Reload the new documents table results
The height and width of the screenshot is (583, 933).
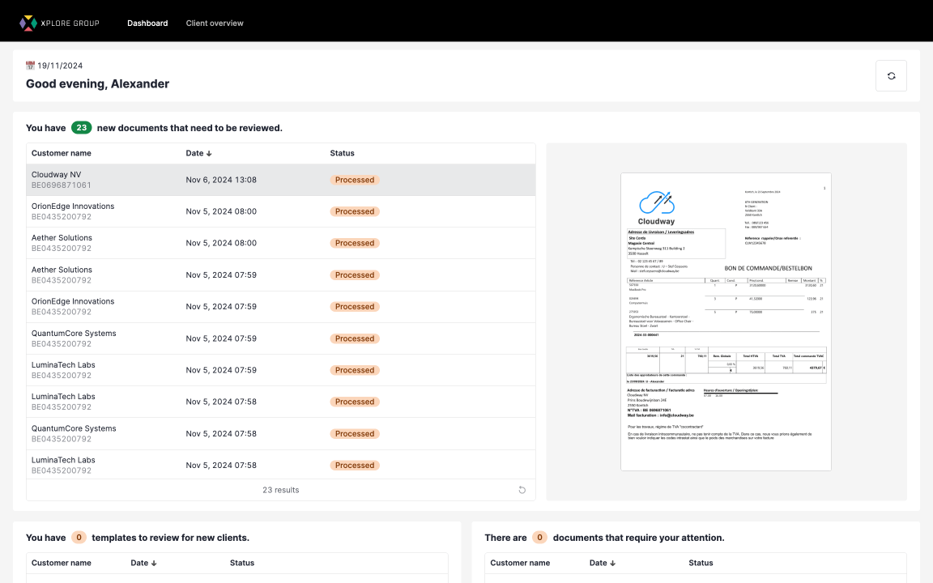[522, 490]
